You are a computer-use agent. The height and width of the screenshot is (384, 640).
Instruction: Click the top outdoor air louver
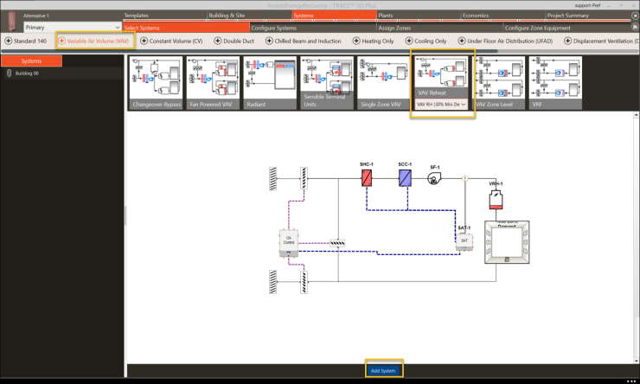tap(273, 179)
